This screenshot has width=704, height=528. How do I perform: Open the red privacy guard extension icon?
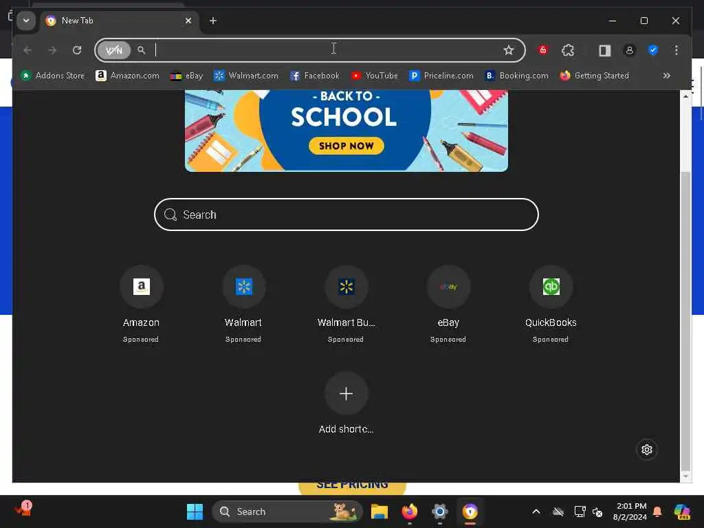click(x=543, y=49)
